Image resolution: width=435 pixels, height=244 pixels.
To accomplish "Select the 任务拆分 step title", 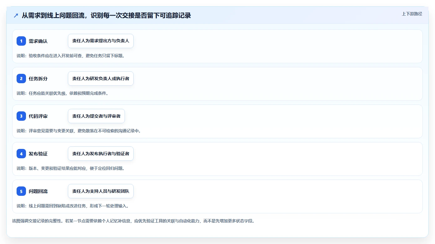I will click(x=38, y=79).
